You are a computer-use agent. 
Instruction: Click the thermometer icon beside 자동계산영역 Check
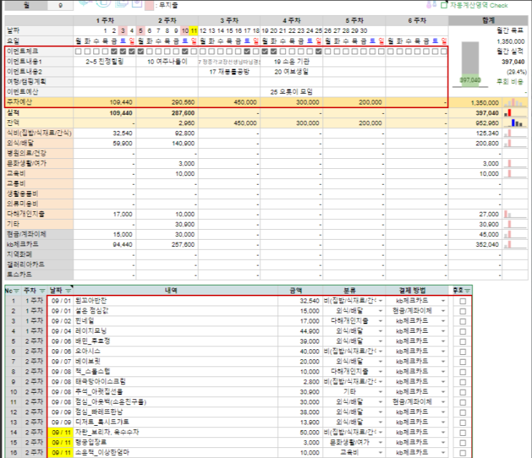(x=431, y=5)
